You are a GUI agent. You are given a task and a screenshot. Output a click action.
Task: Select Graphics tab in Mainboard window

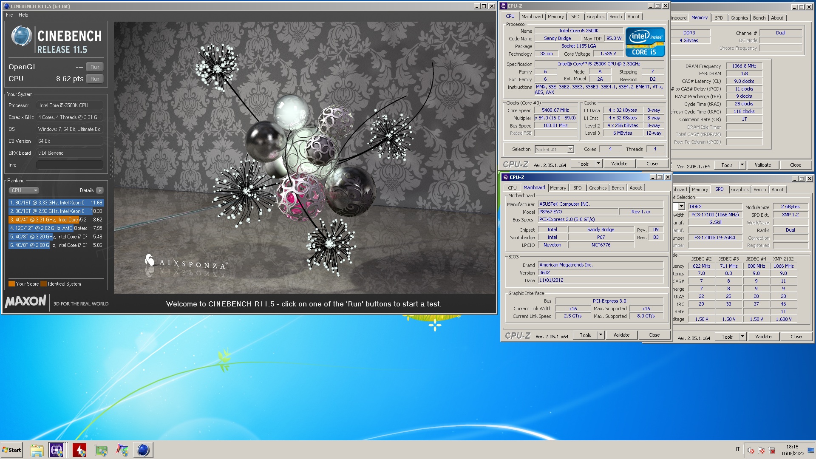coord(598,188)
